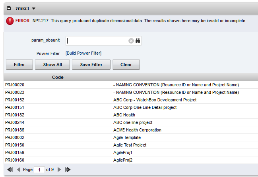The width and height of the screenshot is (258, 177).
Task: Collapse the zmki3 portlet with minus icon
Action: tap(9, 8)
